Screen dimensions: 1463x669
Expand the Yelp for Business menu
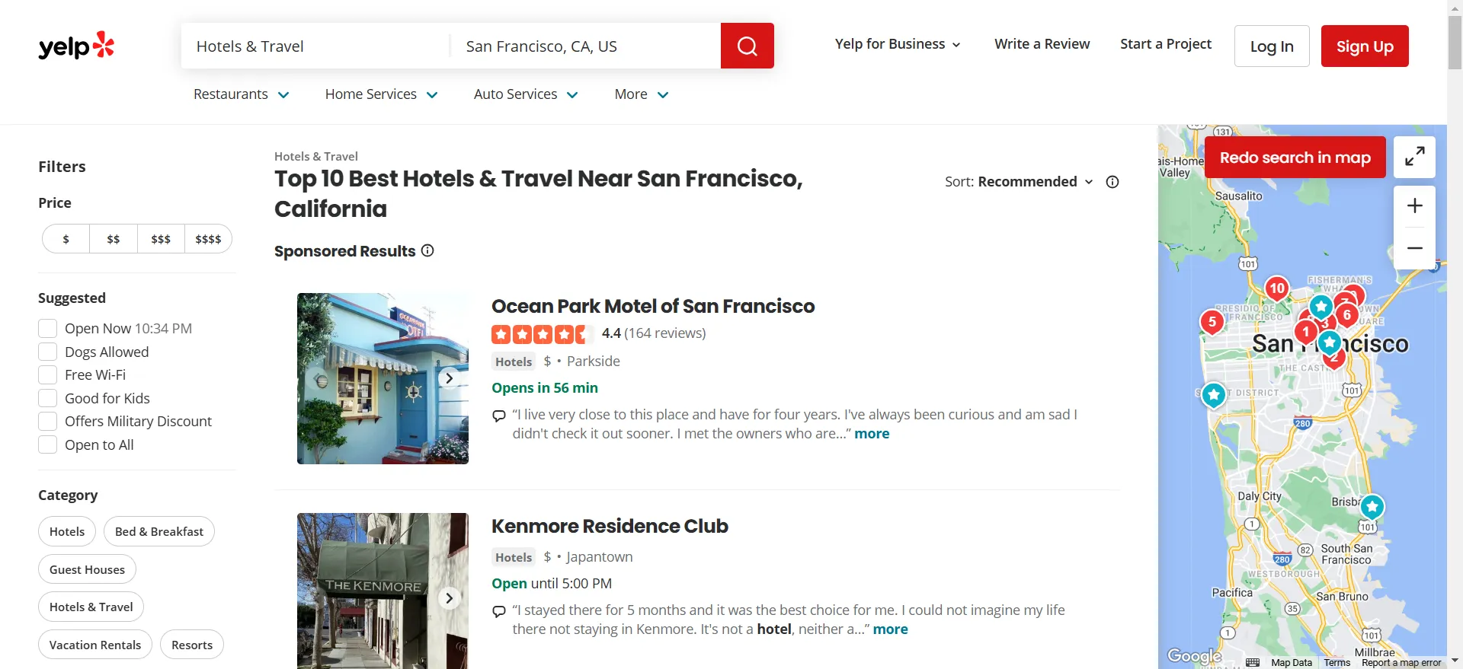click(x=897, y=44)
